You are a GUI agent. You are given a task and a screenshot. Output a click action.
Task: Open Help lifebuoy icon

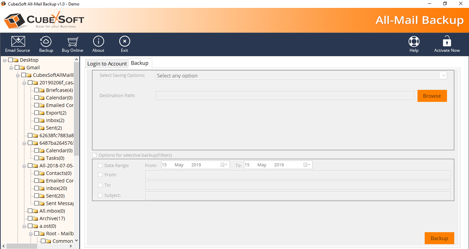[x=414, y=41]
